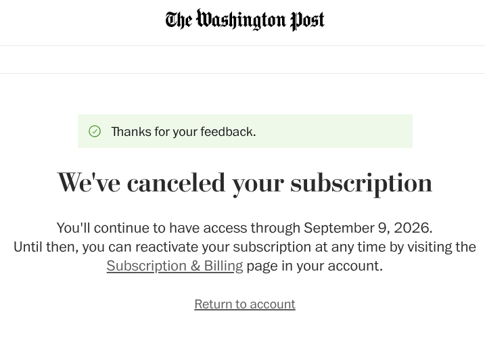Click the word 'subscription' in the main heading
This screenshot has height=349, width=485.
pos(361,183)
